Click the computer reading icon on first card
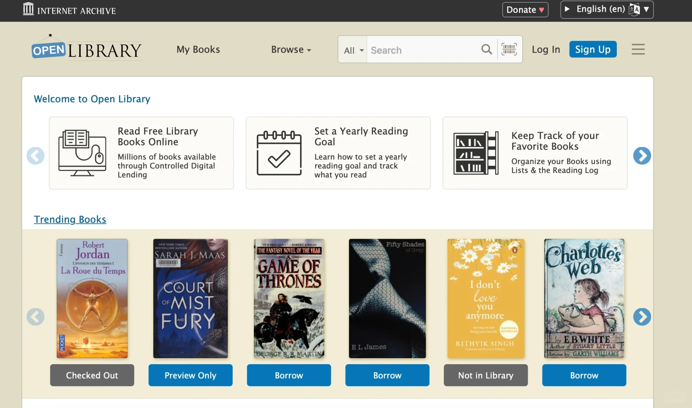The width and height of the screenshot is (692, 408). pyautogui.click(x=82, y=153)
